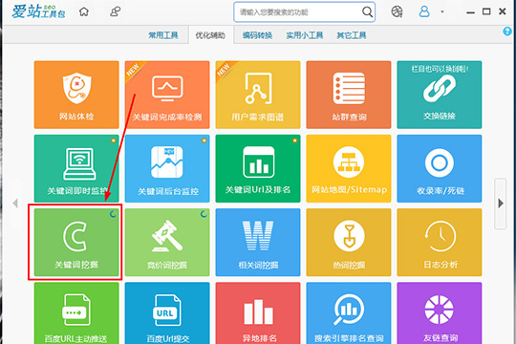Go to next page with right arrow

501,204
